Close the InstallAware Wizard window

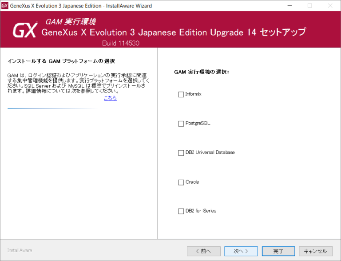point(330,6)
